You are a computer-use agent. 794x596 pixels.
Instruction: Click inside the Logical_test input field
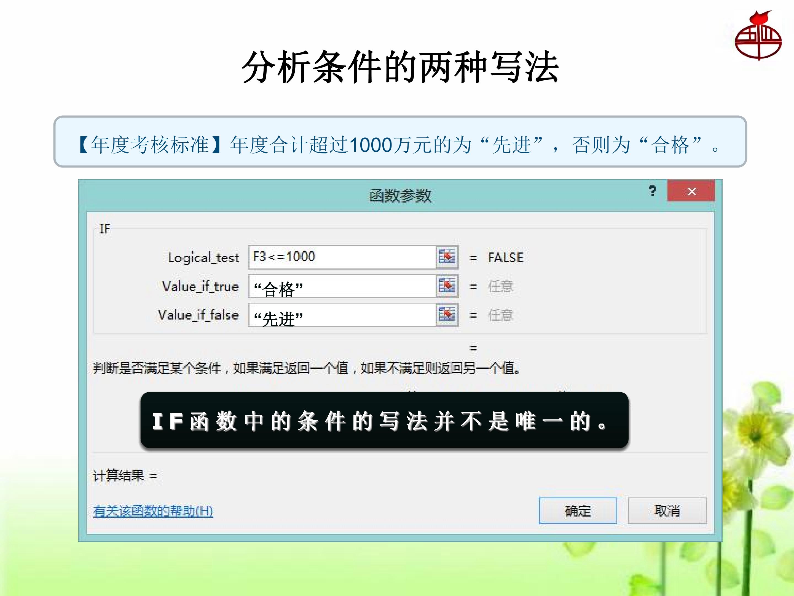[342, 257]
